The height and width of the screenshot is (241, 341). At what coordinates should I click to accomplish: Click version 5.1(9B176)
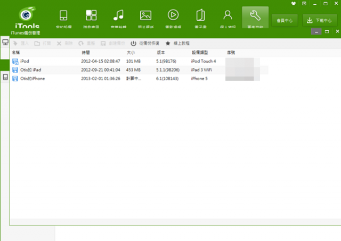coord(166,62)
